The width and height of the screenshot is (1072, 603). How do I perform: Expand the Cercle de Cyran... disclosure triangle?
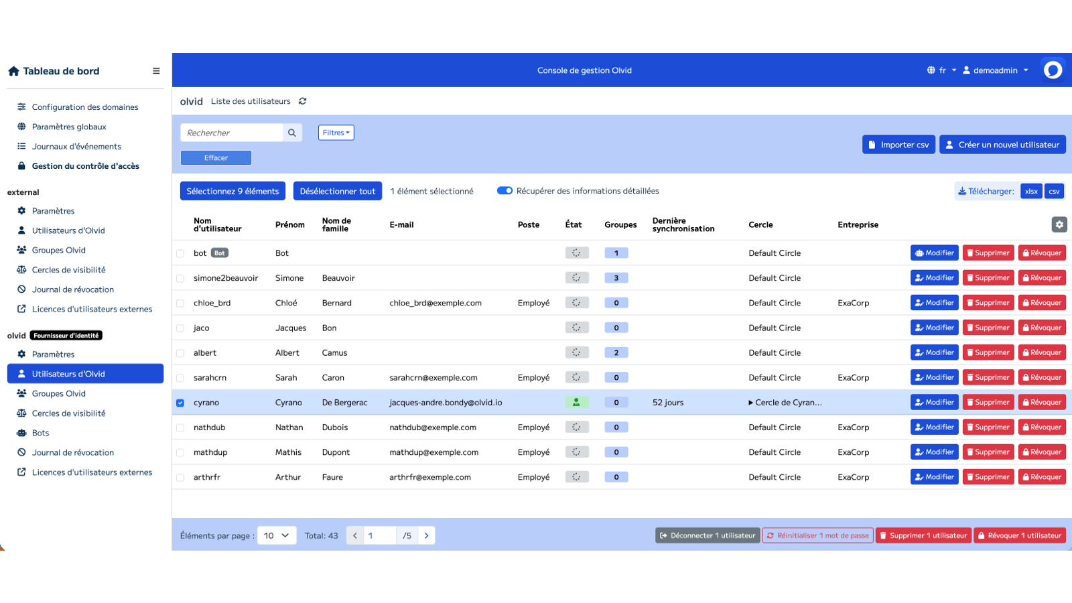(x=751, y=403)
